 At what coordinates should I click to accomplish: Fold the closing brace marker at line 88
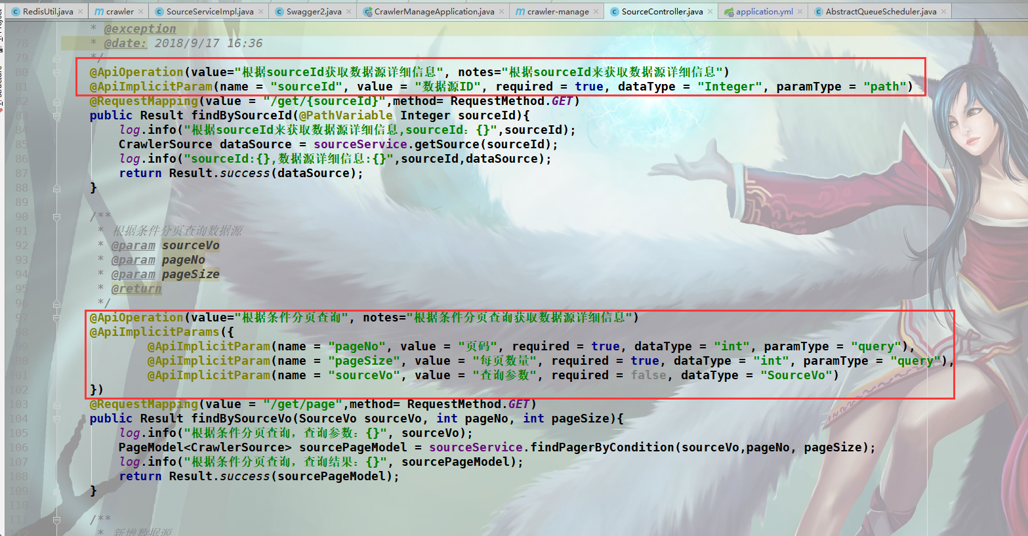[x=56, y=188]
